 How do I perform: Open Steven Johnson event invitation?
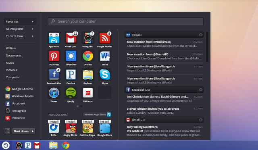(164, 110)
